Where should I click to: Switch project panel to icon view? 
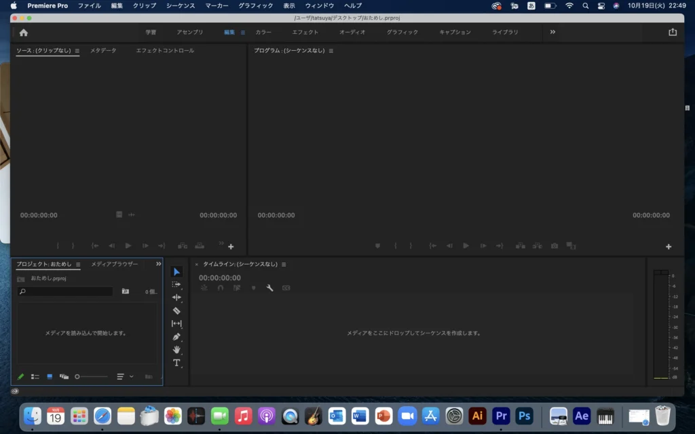(x=50, y=376)
